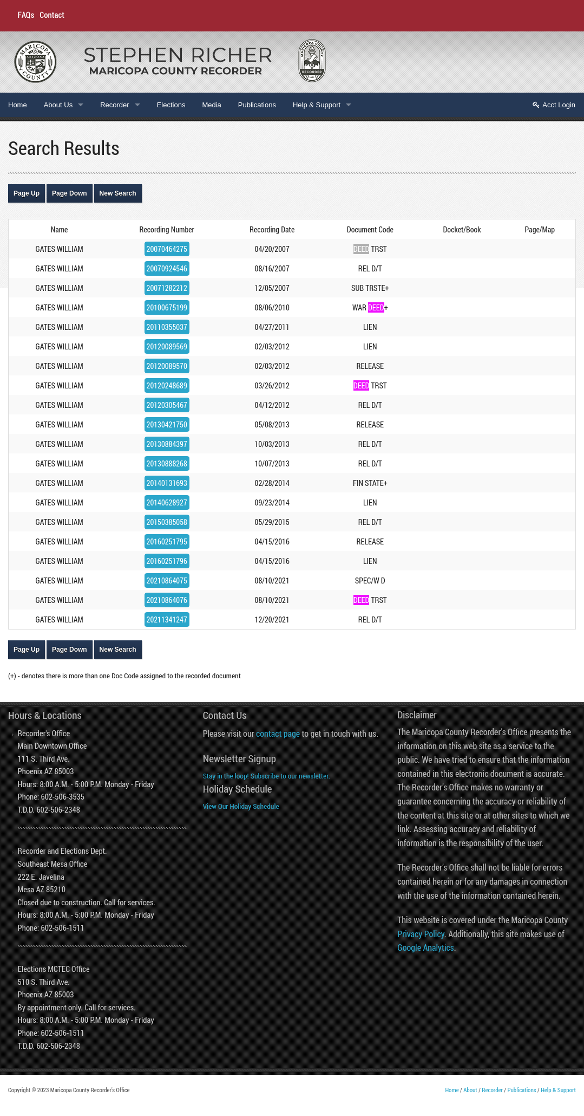
Task: Click the footer Help & Support link
Action: (558, 1090)
